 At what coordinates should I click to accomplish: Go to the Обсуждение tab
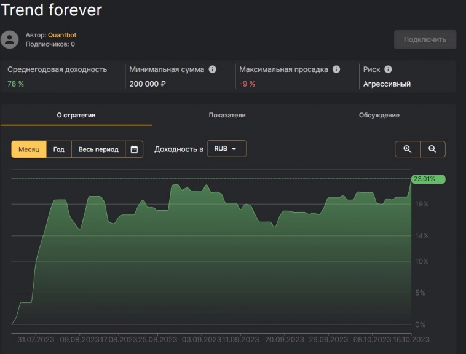(379, 115)
